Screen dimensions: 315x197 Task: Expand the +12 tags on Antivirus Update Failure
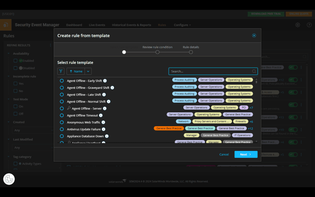point(250,129)
